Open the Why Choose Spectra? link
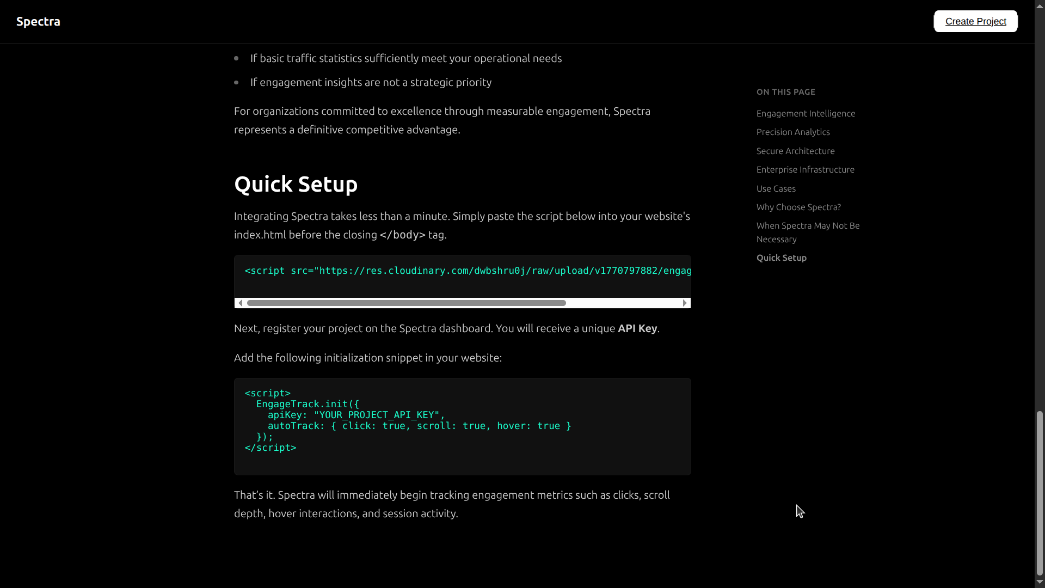Screen dimensions: 1045x588 (x=798, y=207)
